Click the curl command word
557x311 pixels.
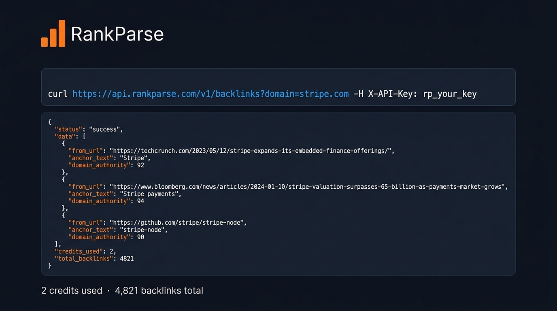(58, 94)
